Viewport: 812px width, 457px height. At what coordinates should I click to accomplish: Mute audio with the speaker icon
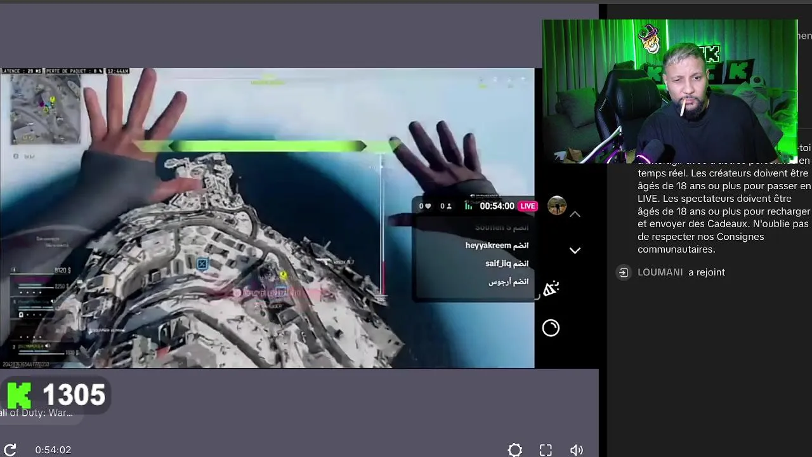tap(576, 450)
